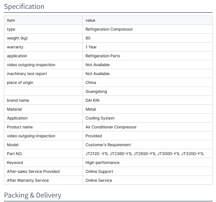This screenshot has width=216, height=202.
Task: Click the Customer's Requirement model value
Action: pyautogui.click(x=108, y=145)
